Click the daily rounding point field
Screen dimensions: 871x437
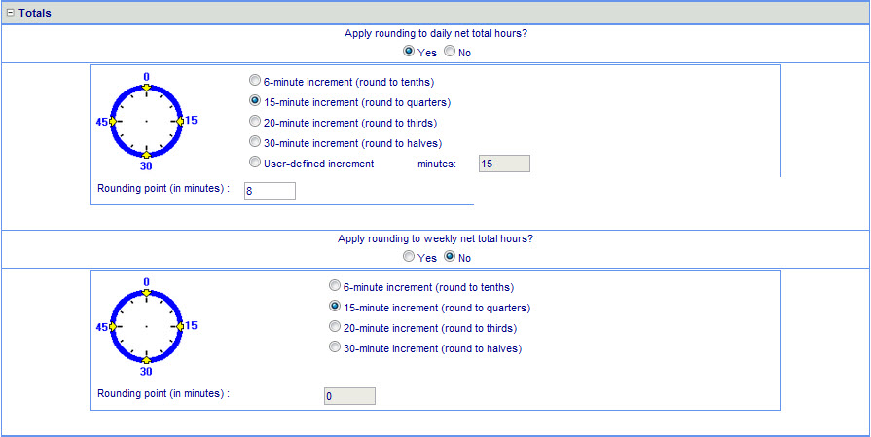(270, 191)
